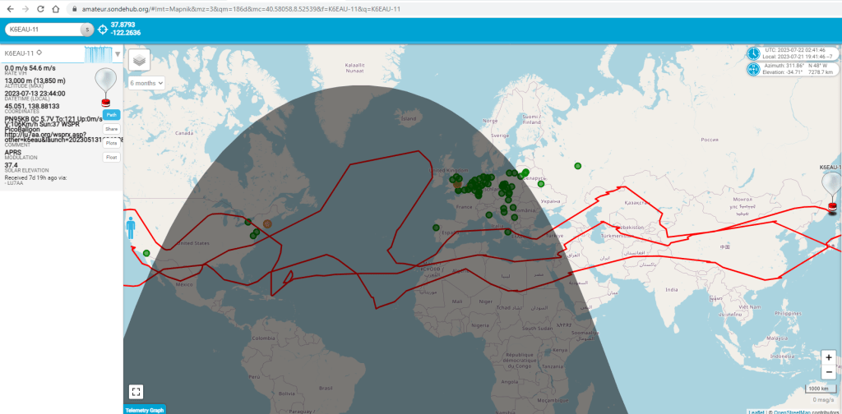Click the follow target icon beside K6EAU-11
The width and height of the screenshot is (842, 414).
click(x=38, y=53)
